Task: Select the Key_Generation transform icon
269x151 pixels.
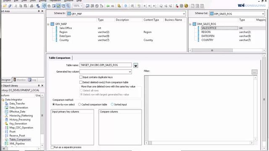Action: pos(7,124)
